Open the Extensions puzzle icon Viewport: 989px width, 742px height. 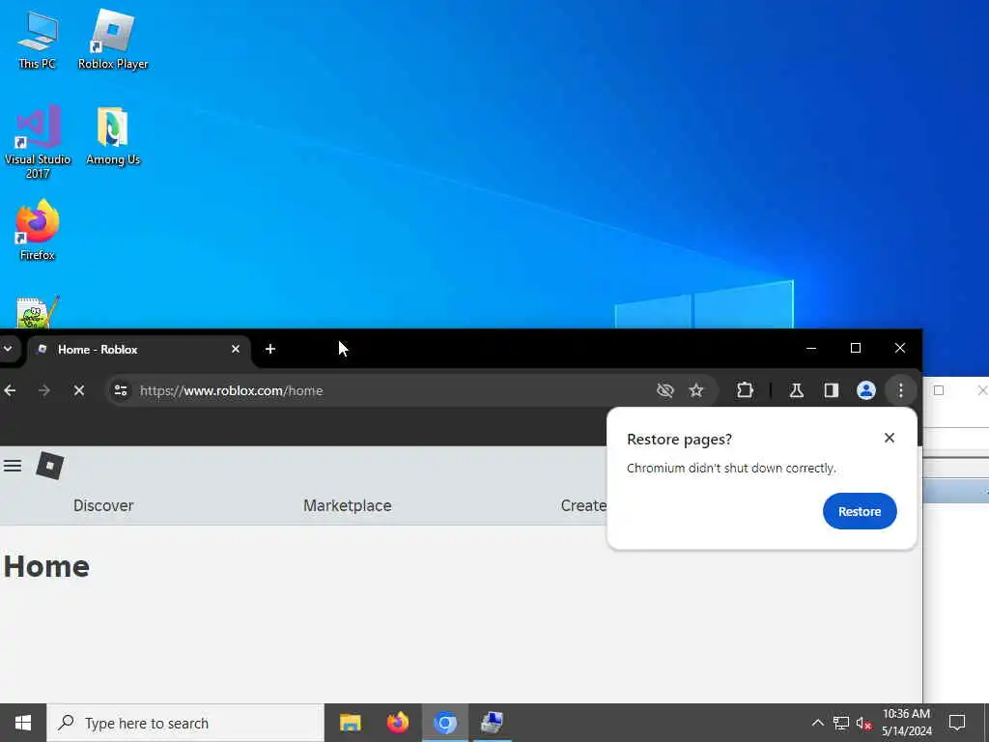point(745,390)
